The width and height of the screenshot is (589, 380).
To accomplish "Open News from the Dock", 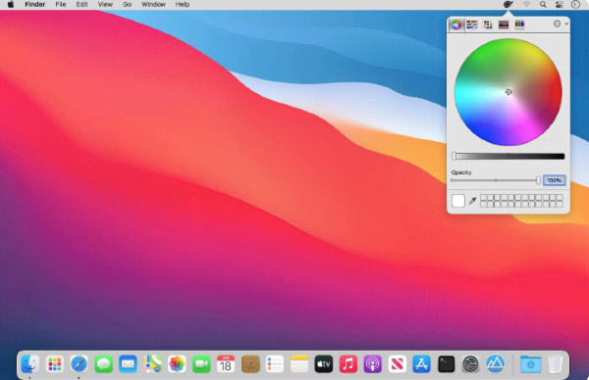I will point(397,364).
